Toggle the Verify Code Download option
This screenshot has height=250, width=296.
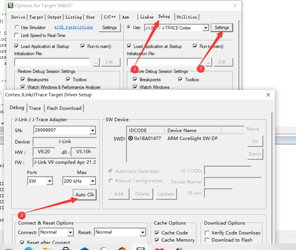[207, 232]
